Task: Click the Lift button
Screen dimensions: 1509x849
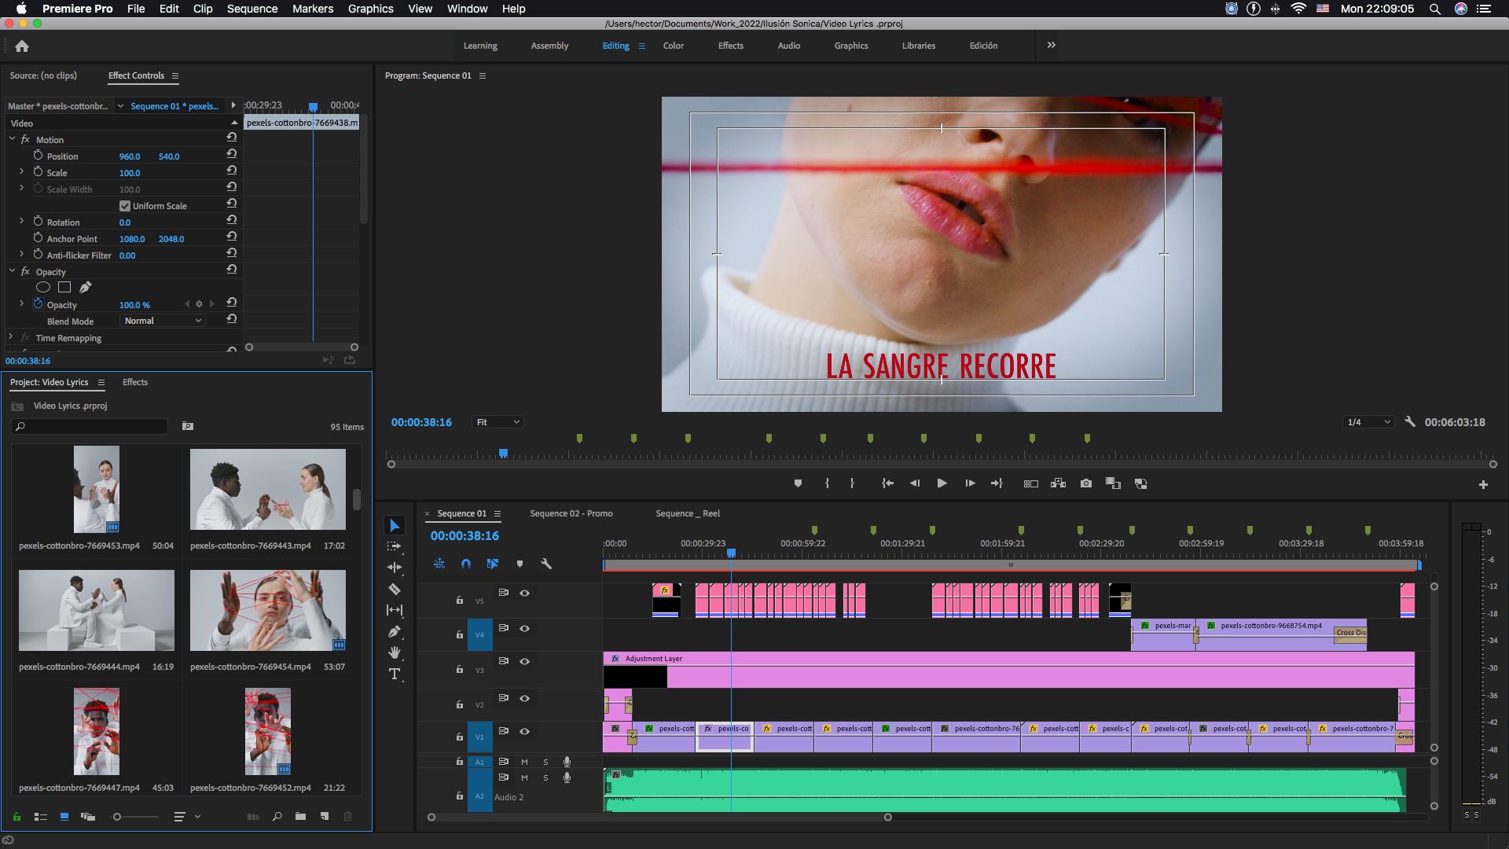Action: pos(1031,483)
